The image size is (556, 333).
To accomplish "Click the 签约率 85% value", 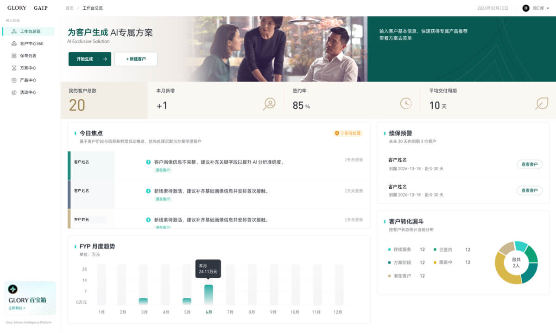I will 301,106.
